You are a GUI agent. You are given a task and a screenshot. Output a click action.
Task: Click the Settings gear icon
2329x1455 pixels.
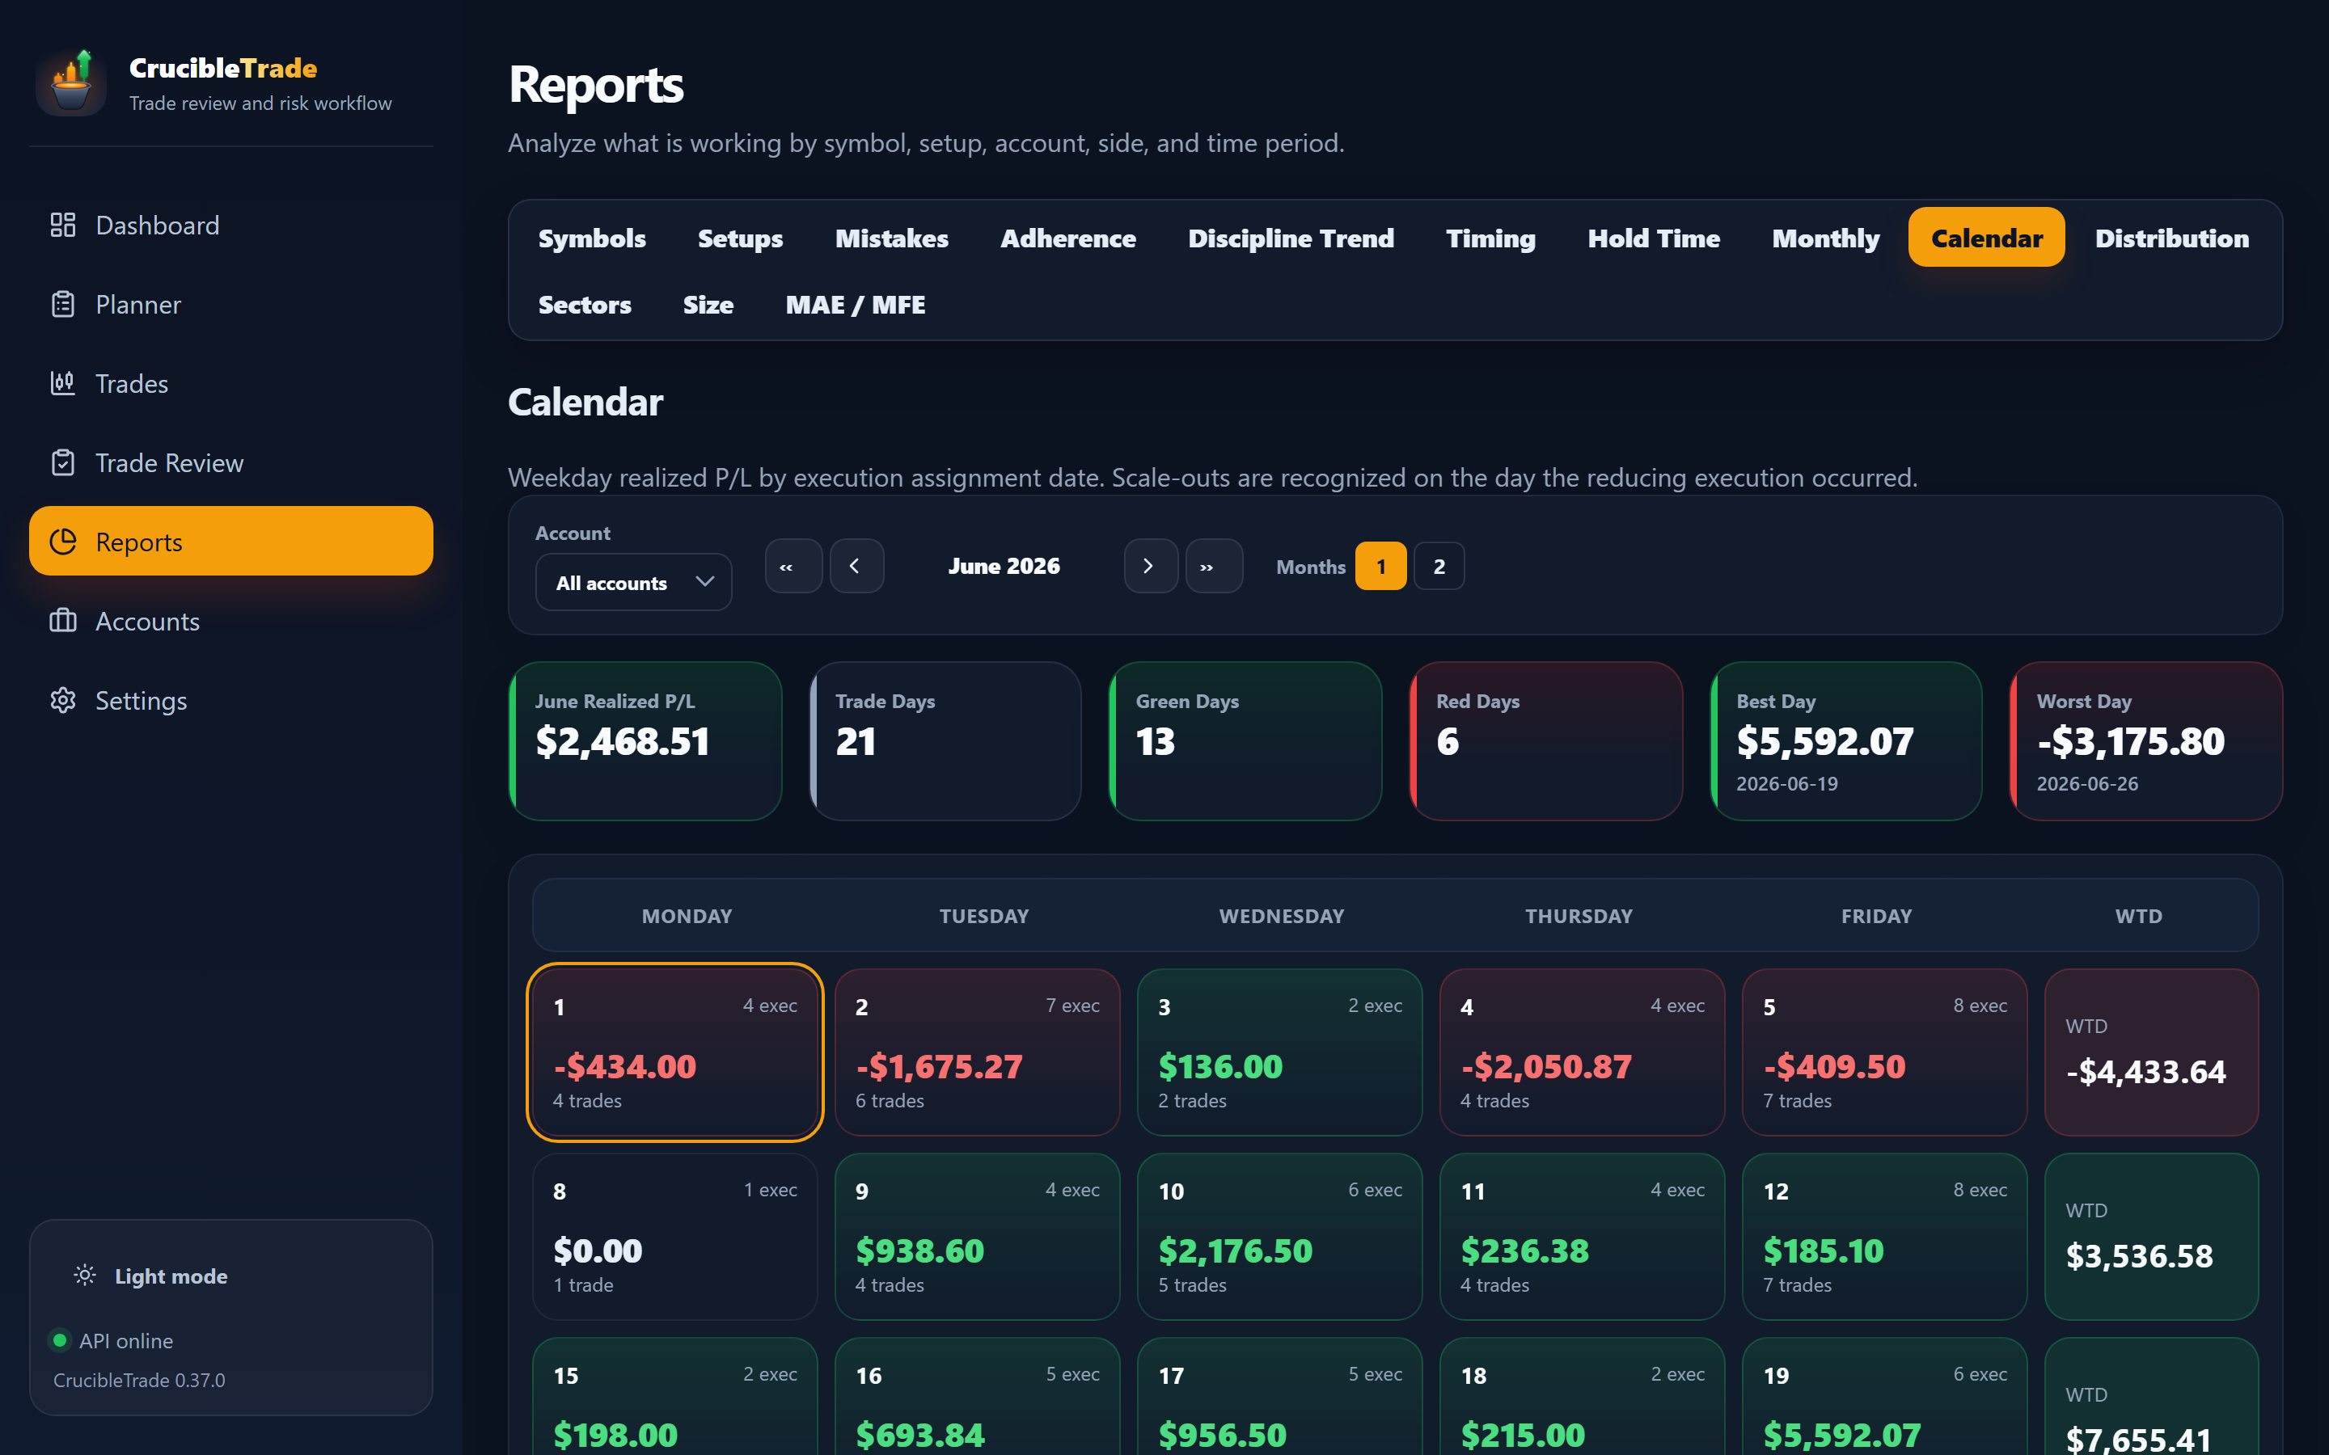(x=62, y=701)
